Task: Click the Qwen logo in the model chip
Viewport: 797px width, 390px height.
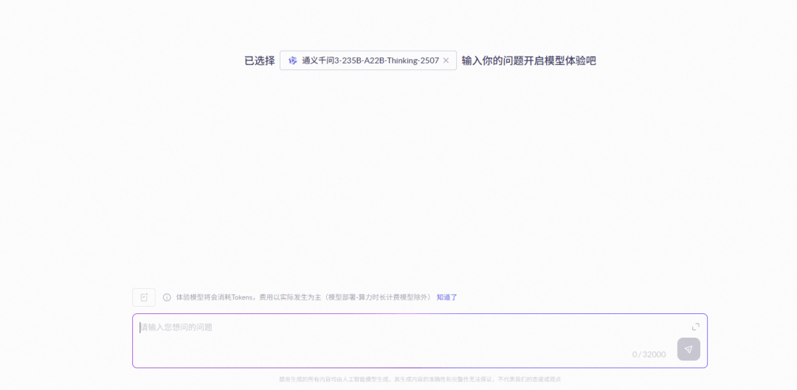Action: [292, 60]
